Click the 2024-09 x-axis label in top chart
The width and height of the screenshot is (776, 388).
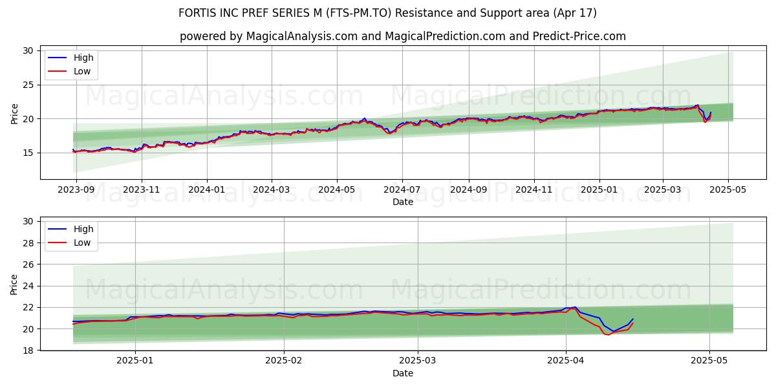(x=468, y=190)
